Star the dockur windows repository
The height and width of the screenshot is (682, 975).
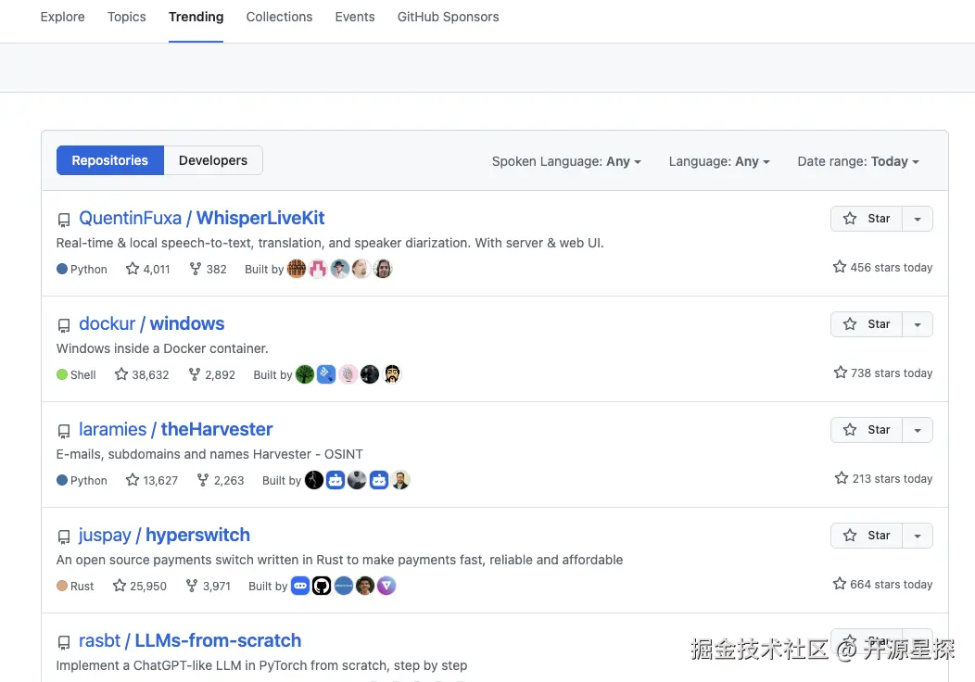coord(867,324)
